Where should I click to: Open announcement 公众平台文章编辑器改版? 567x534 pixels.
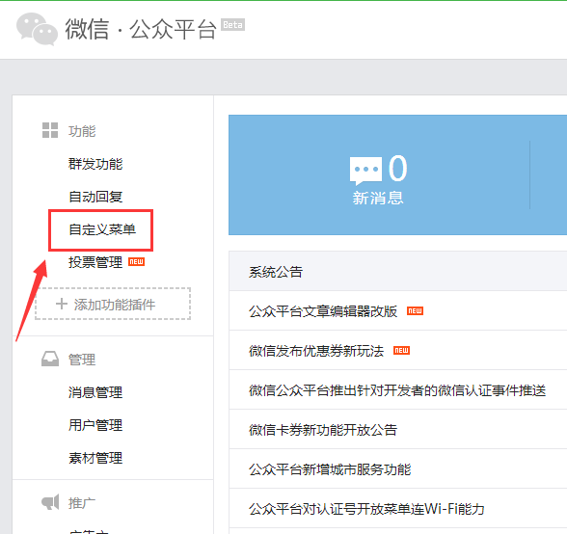click(323, 311)
